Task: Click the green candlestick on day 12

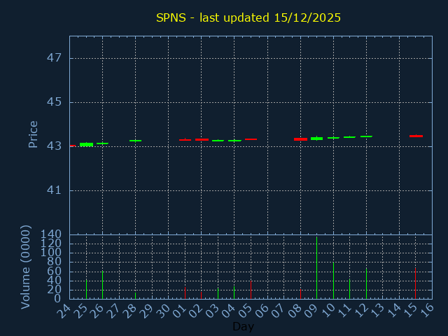Action: [x=366, y=136]
